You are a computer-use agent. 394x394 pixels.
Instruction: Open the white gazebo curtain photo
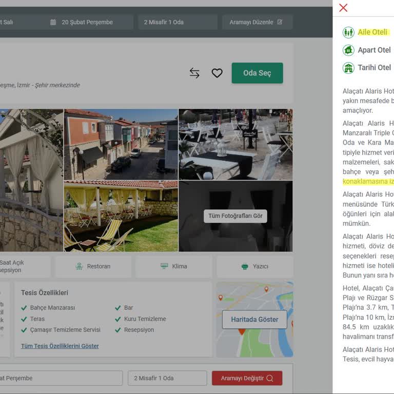tap(31, 180)
